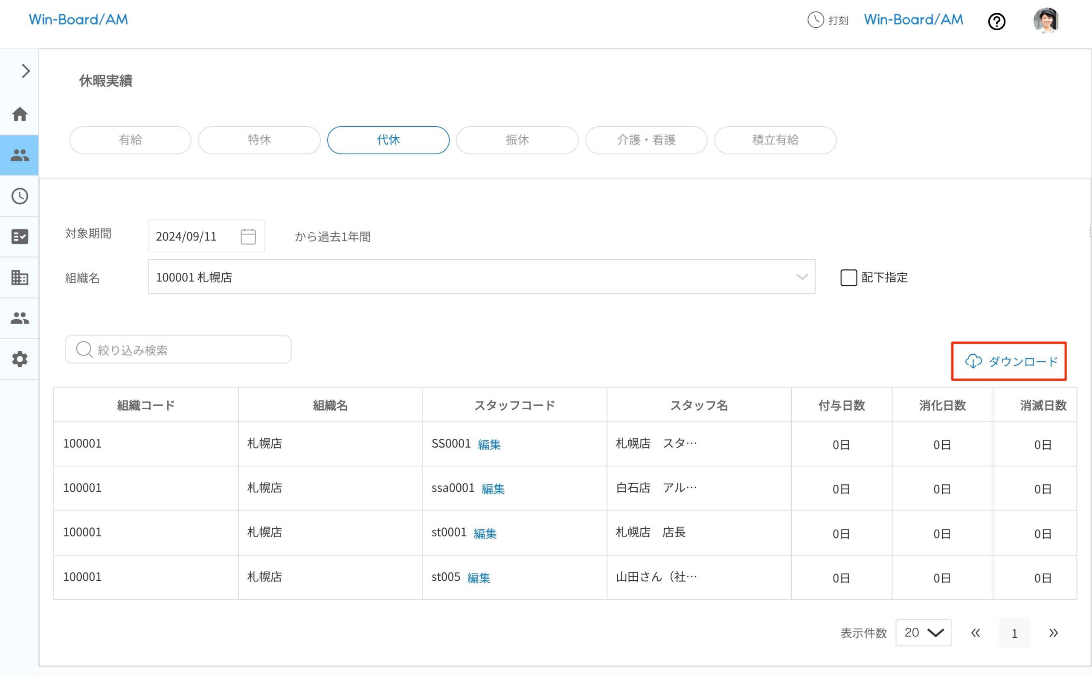Open the Home icon in the sidebar
The height and width of the screenshot is (692, 1092).
point(20,115)
